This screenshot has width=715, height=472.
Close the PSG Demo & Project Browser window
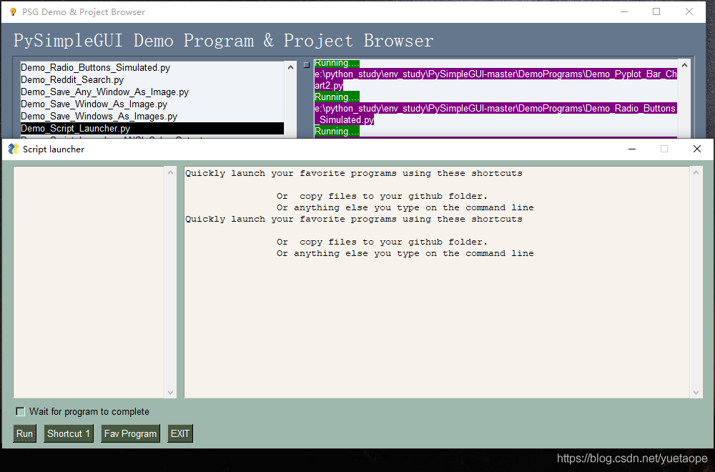pos(689,12)
